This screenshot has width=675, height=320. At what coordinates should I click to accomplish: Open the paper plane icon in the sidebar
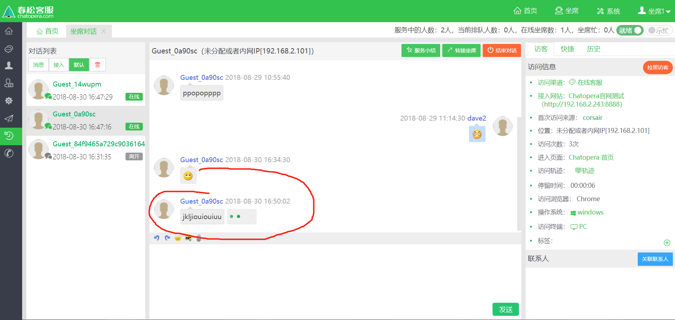coord(9,119)
